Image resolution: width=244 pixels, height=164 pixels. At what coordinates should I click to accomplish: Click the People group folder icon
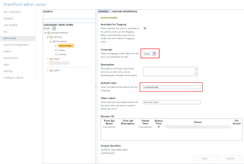click(51, 59)
